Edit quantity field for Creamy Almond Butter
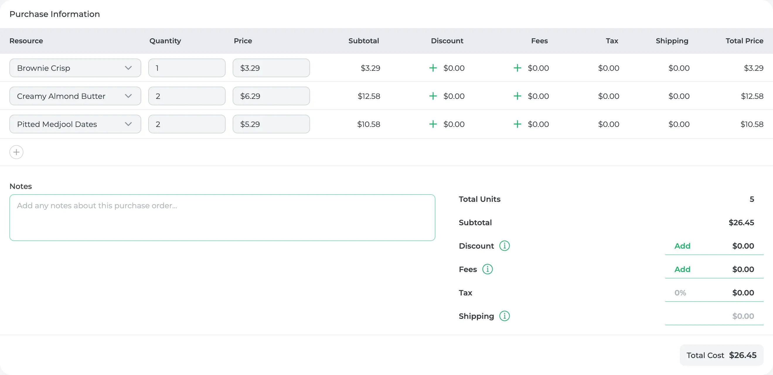The image size is (773, 375). coord(187,96)
